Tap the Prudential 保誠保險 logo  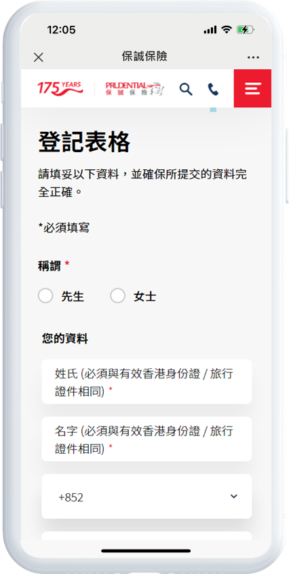coord(135,88)
